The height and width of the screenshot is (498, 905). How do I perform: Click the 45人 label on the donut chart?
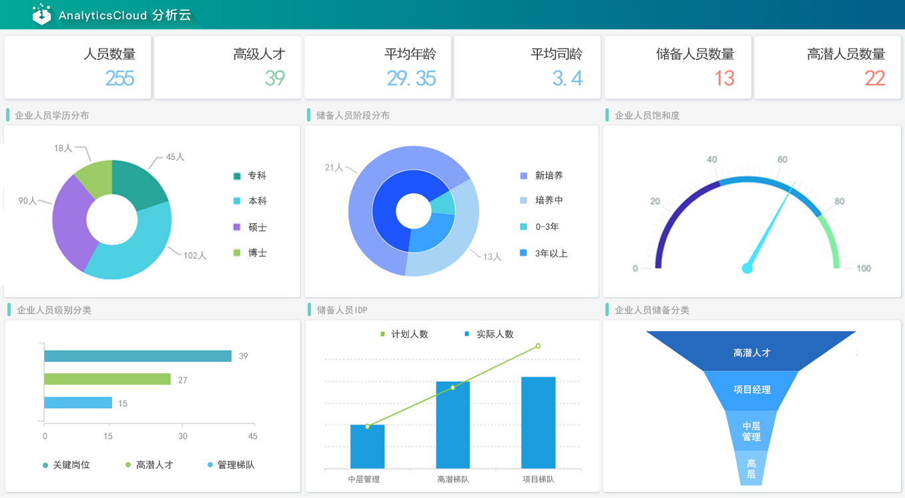pyautogui.click(x=175, y=157)
